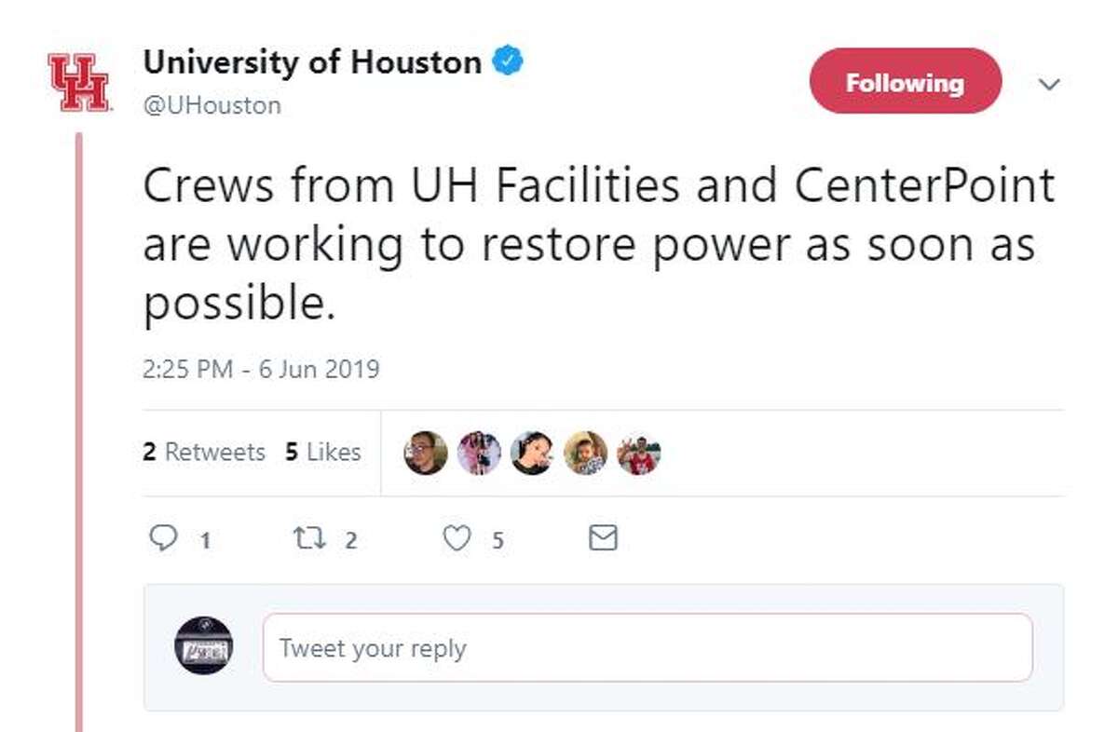Send tweet via Direct Message envelope icon
Image resolution: width=1118 pixels, height=732 pixels.
[x=604, y=538]
